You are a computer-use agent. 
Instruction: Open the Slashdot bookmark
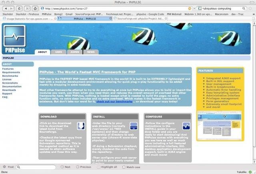(8, 14)
